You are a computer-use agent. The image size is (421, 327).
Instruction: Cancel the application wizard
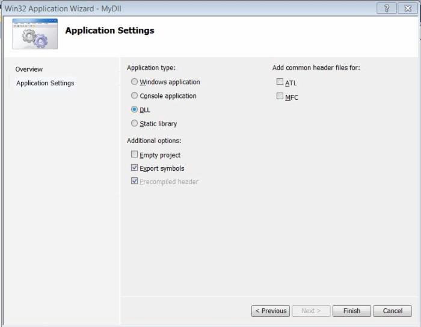(392, 311)
